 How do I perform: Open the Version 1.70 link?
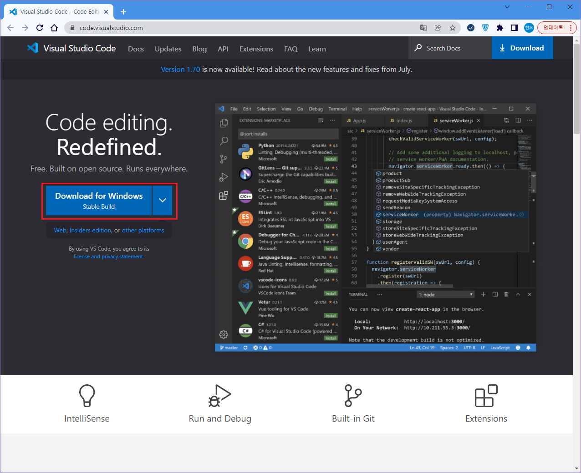click(180, 70)
